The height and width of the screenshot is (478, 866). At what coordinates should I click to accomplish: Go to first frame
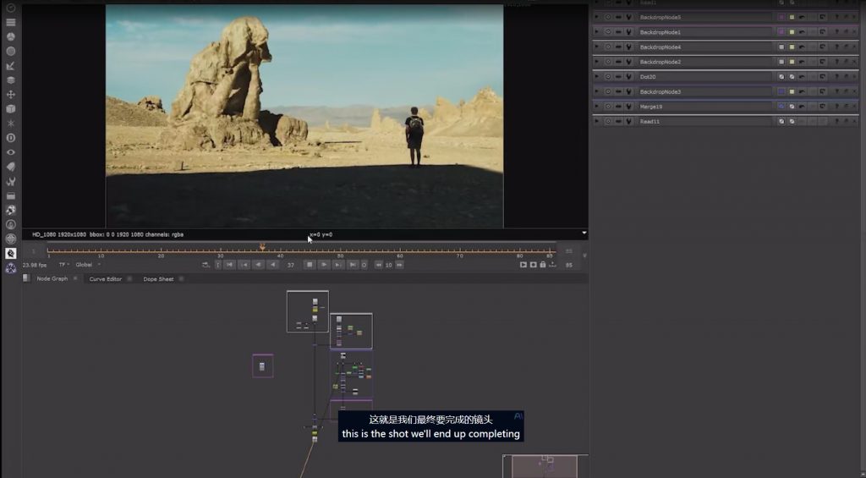[230, 265]
